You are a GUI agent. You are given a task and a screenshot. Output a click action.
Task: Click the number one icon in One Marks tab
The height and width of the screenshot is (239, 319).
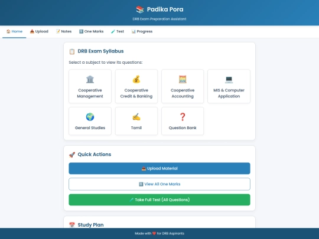[81, 31]
